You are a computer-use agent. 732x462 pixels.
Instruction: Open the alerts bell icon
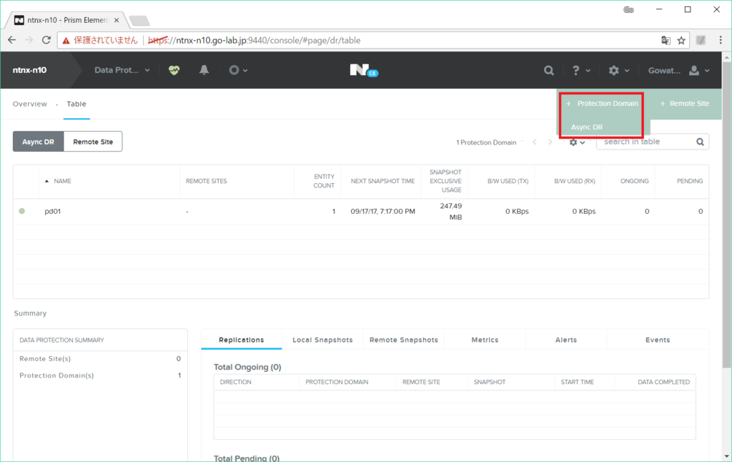click(204, 70)
